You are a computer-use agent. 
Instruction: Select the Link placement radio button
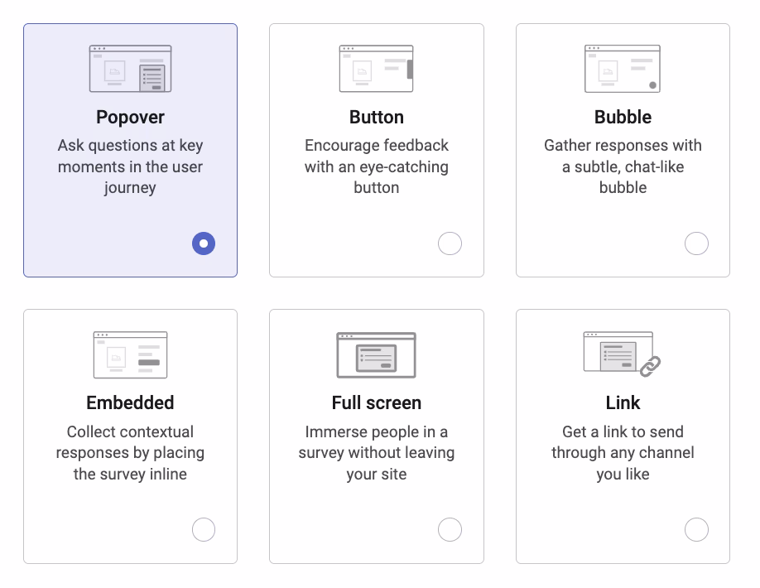pos(696,529)
